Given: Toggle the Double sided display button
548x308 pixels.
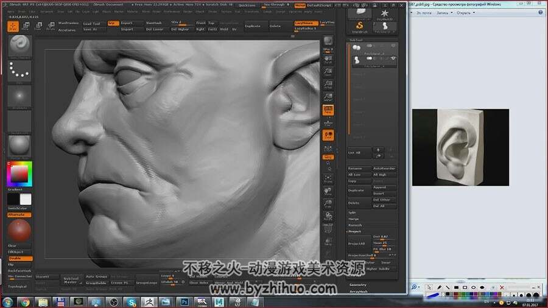Looking at the screenshot, I should (x=20, y=259).
